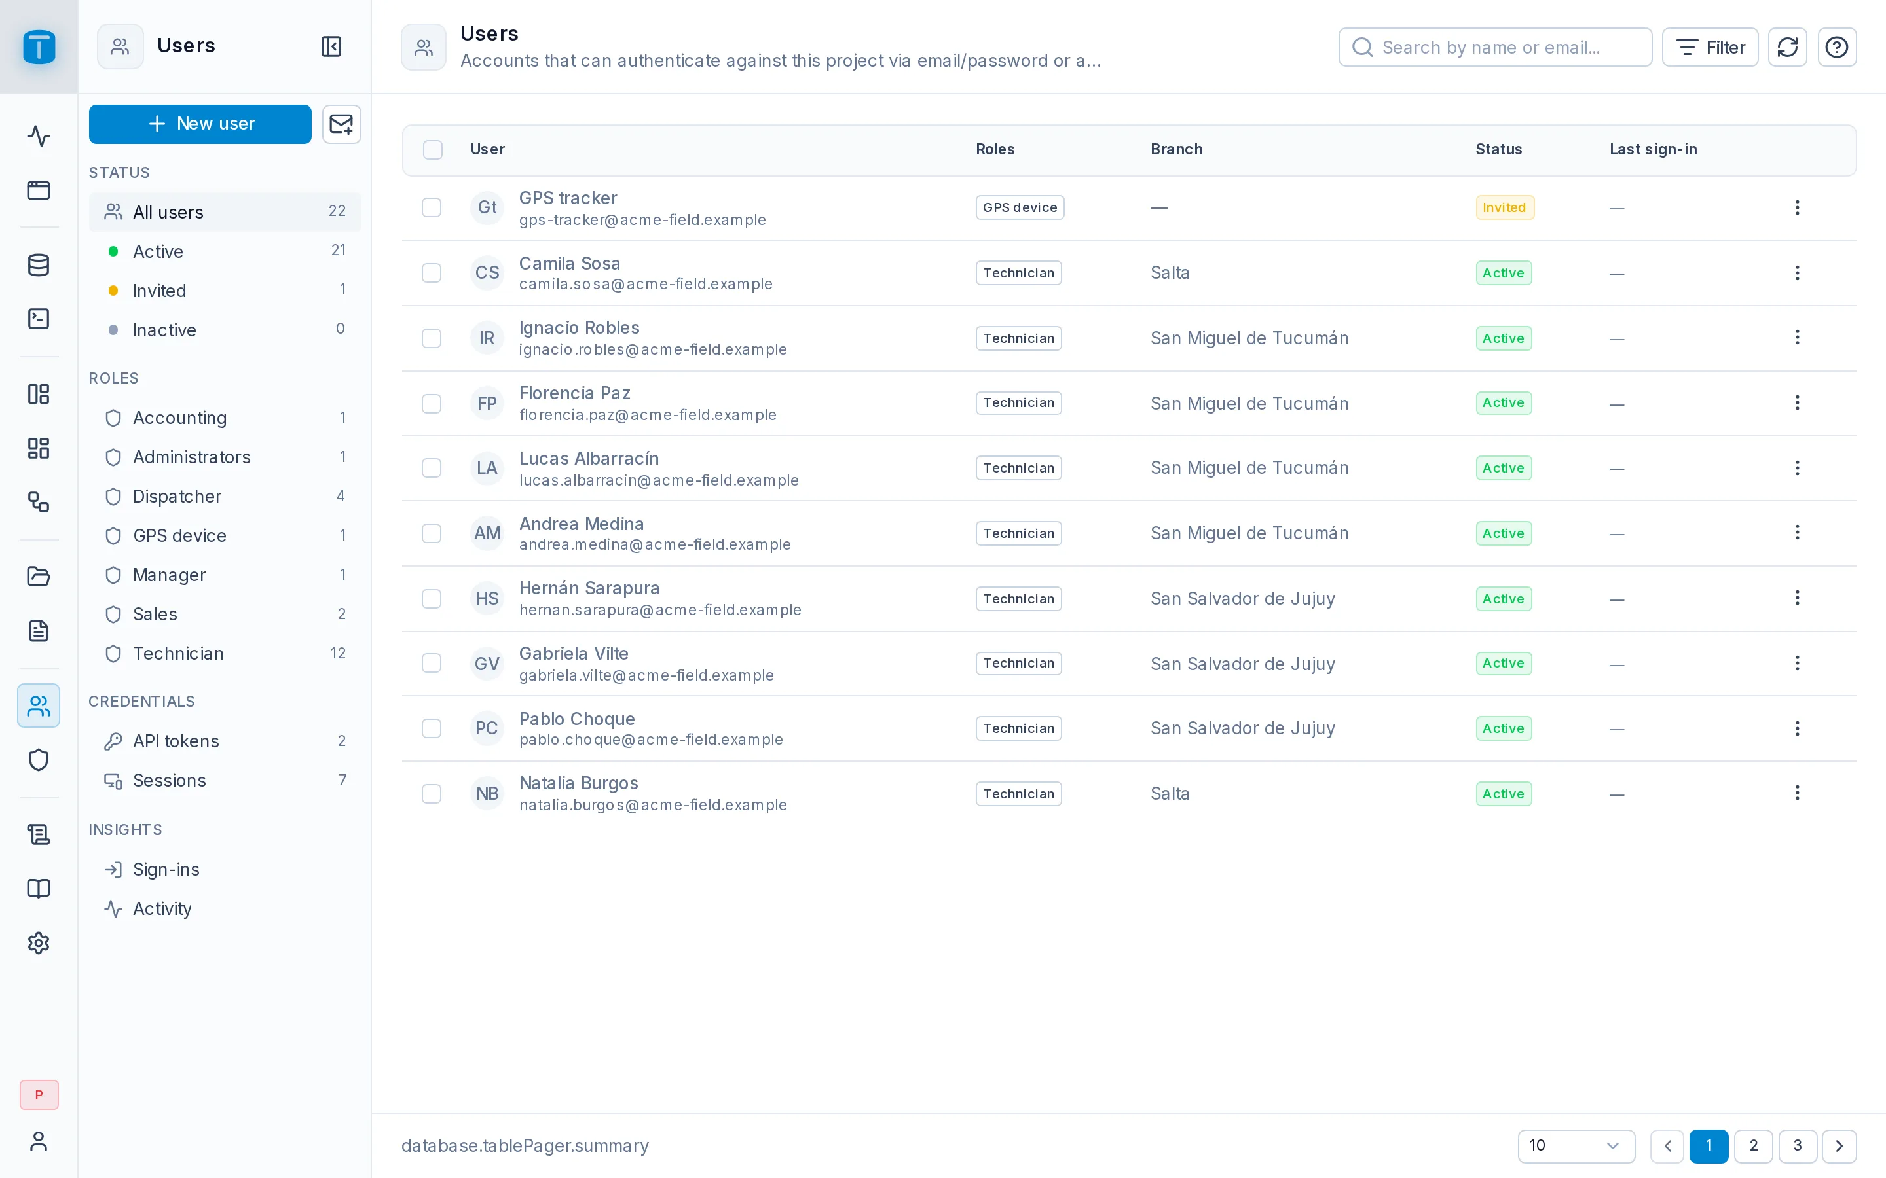Select the Pablo Choque row checkbox

pos(432,728)
